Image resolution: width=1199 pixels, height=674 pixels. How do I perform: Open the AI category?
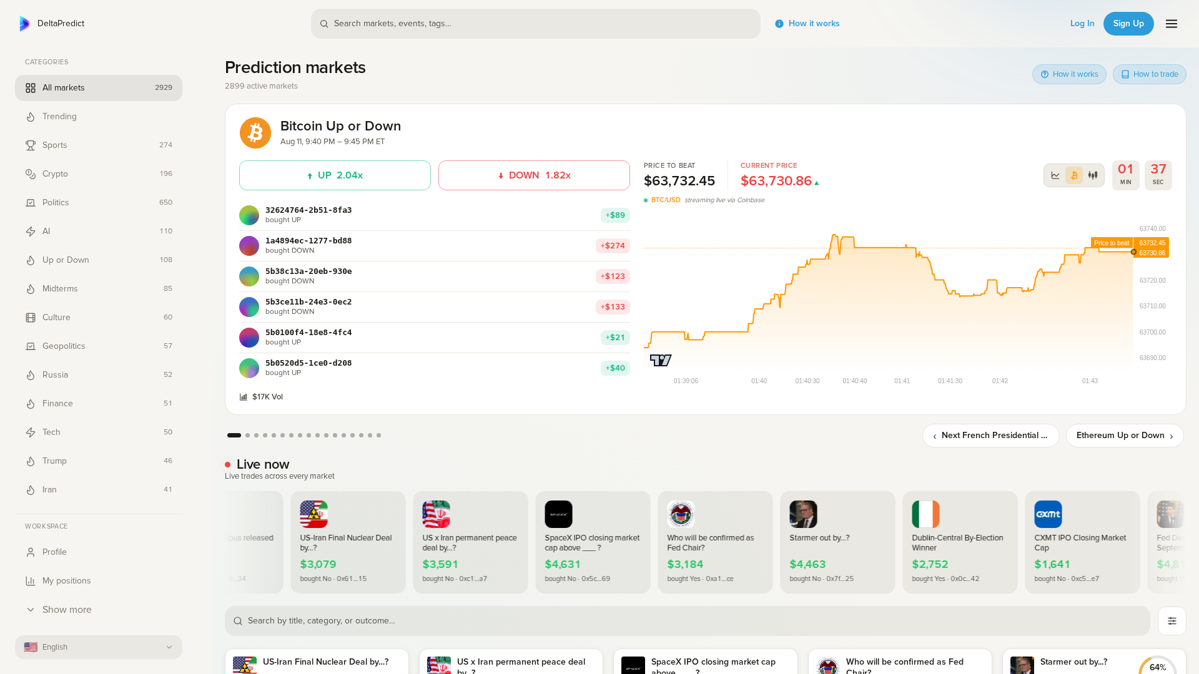click(99, 232)
